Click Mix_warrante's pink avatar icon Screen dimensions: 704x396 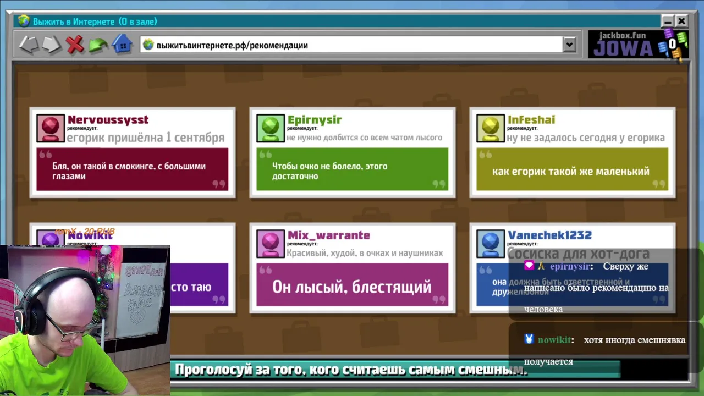coord(270,244)
